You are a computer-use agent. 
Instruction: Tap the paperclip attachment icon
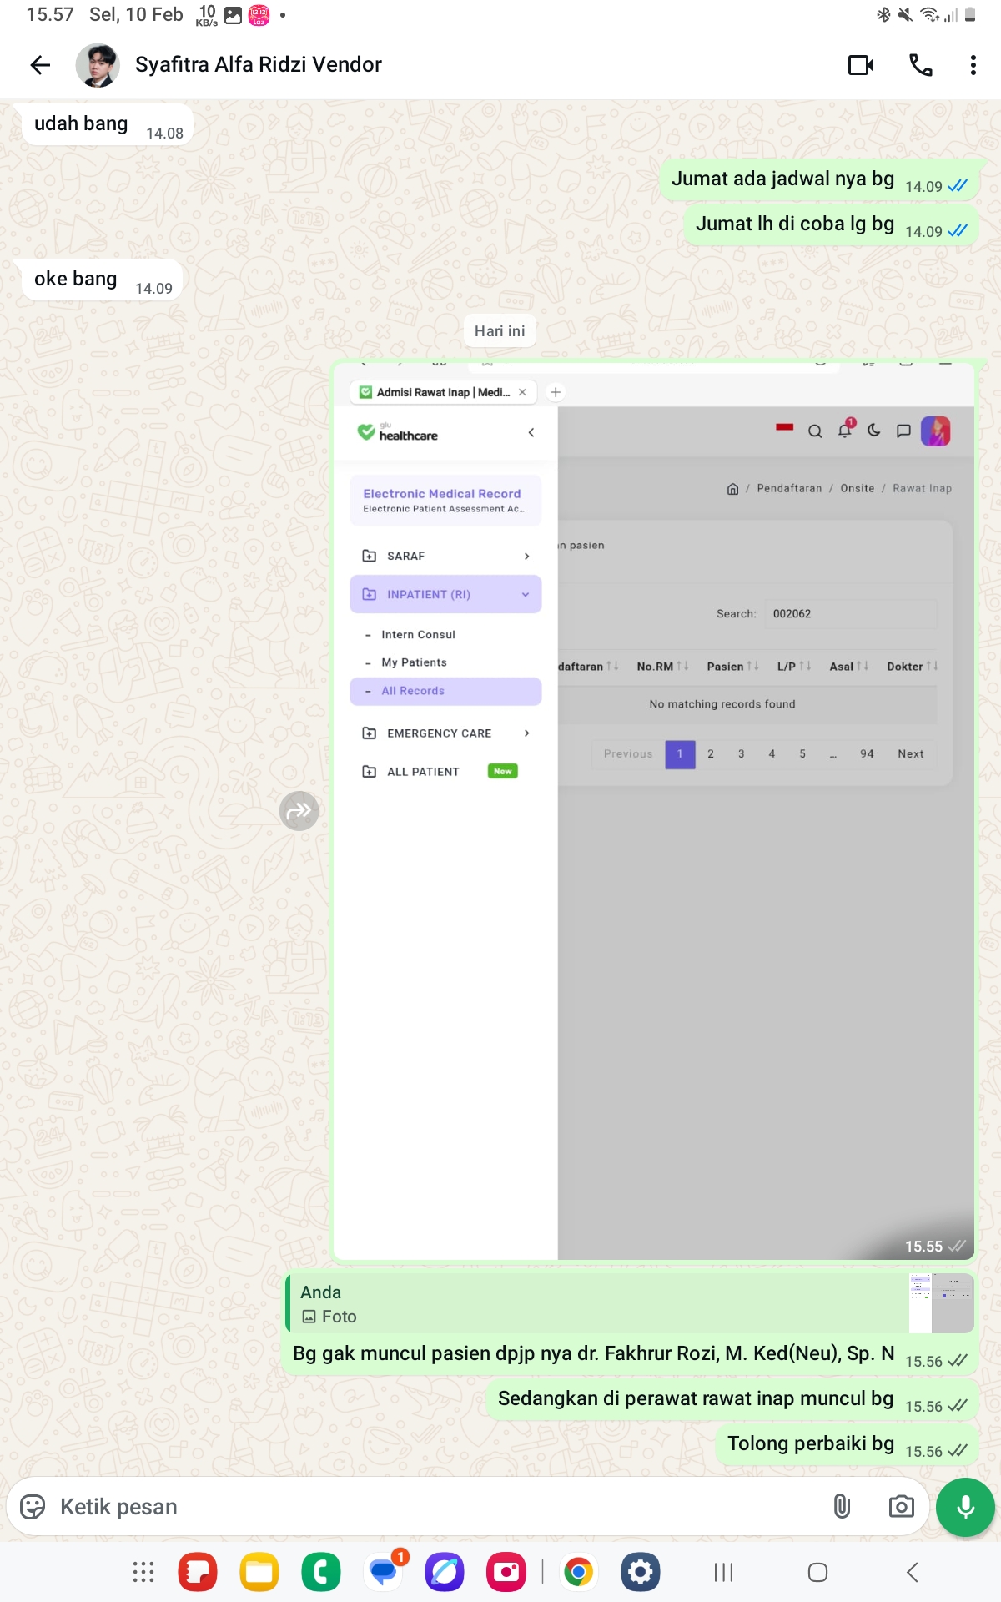coord(842,1506)
